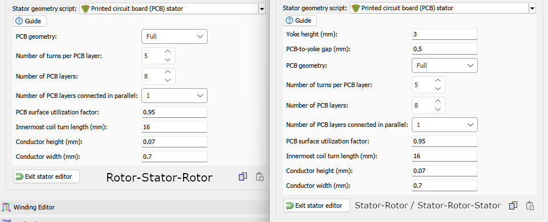The width and height of the screenshot is (548, 222).
Task: Edit conductor width field in right panel
Action: pyautogui.click(x=445, y=186)
